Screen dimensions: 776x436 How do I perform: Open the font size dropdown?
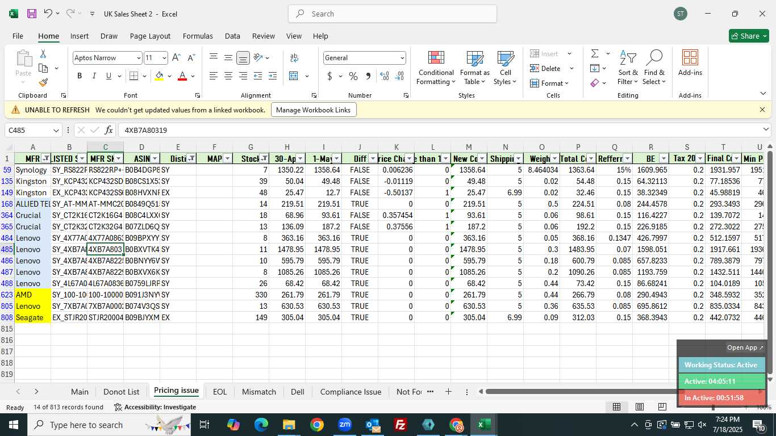click(x=164, y=58)
